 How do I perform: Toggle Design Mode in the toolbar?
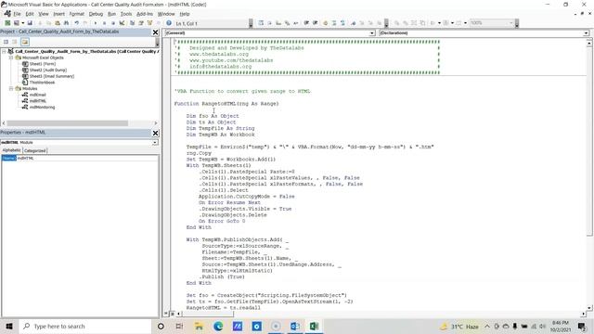click(122, 23)
